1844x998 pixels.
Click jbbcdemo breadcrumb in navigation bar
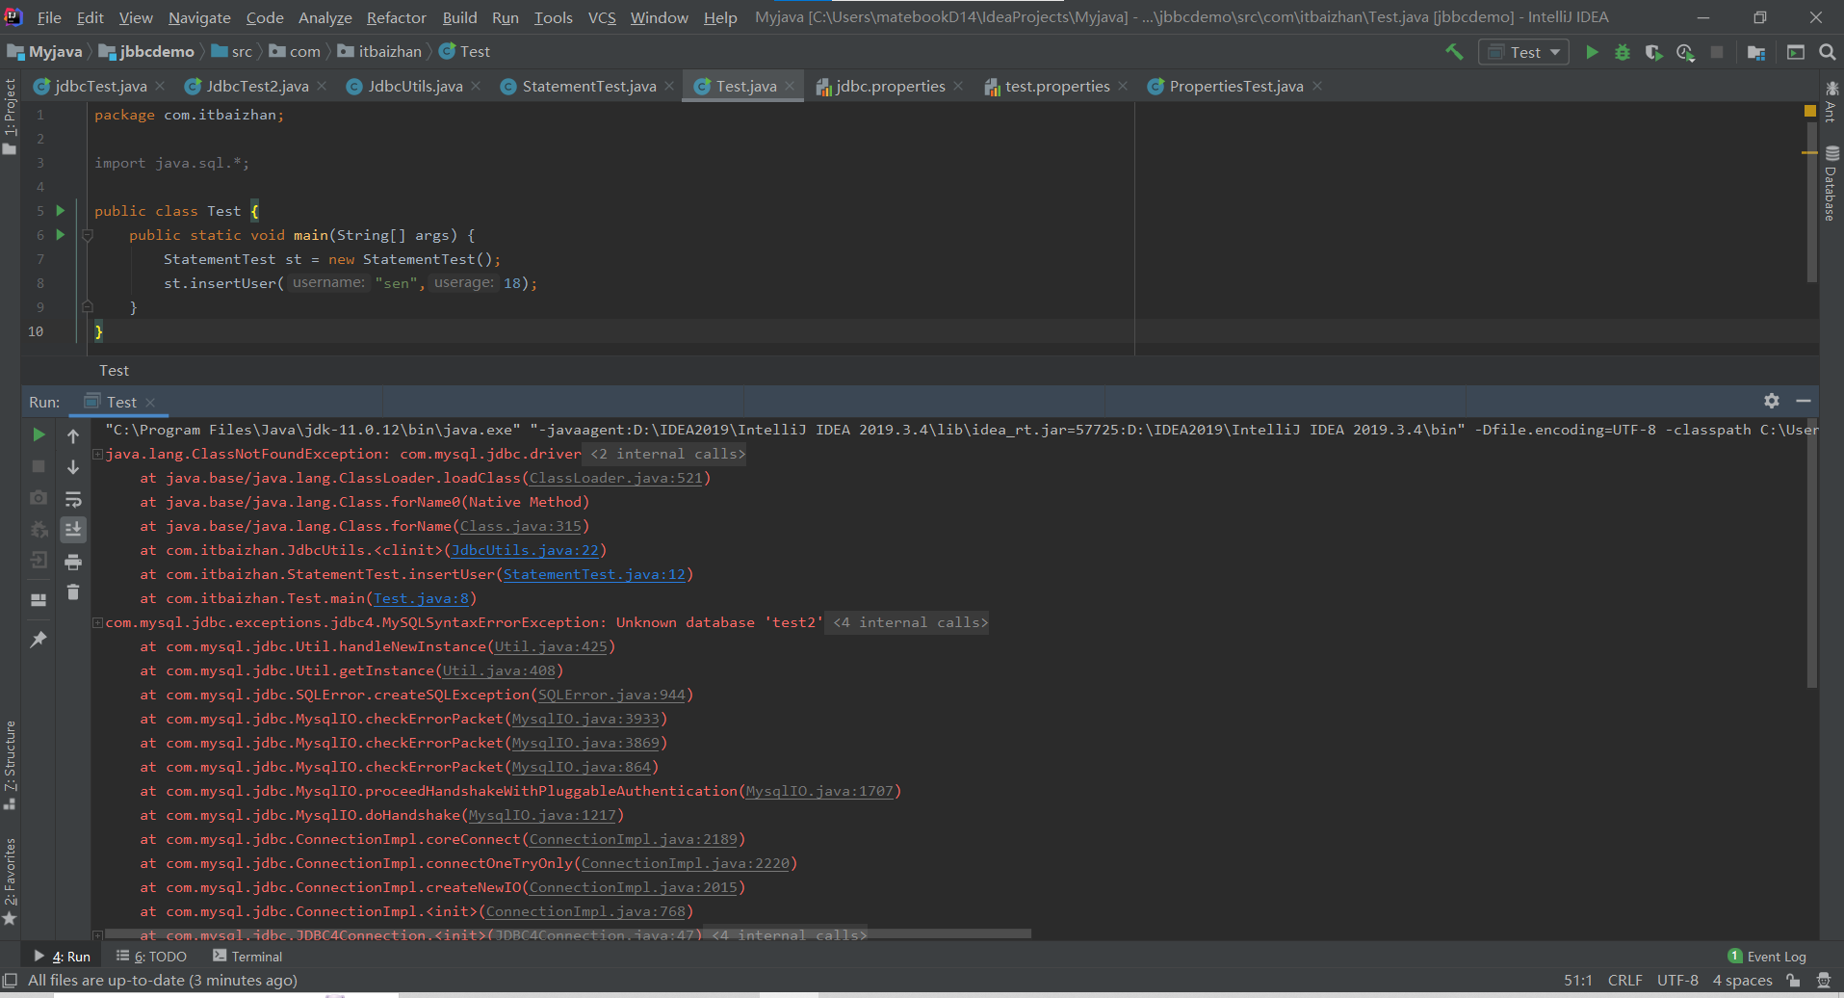click(146, 52)
